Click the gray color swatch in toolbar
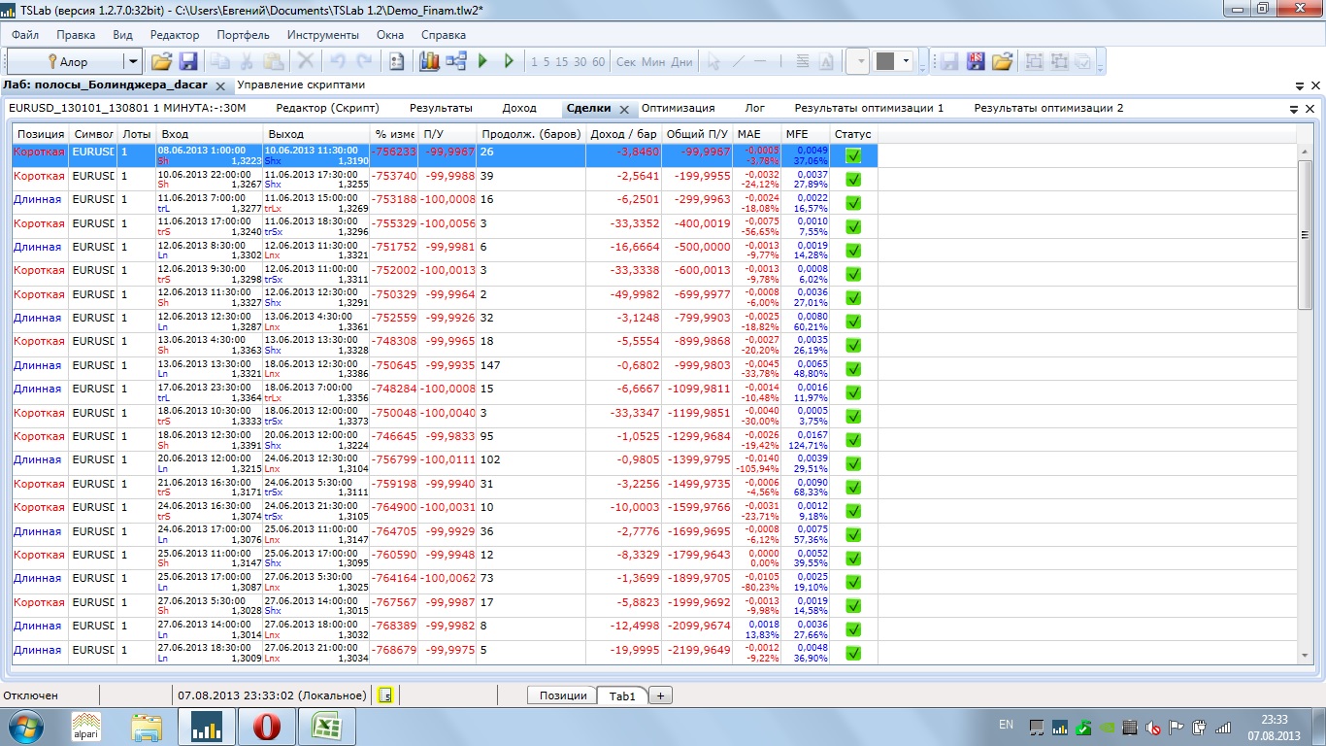The image size is (1326, 746). click(x=884, y=61)
